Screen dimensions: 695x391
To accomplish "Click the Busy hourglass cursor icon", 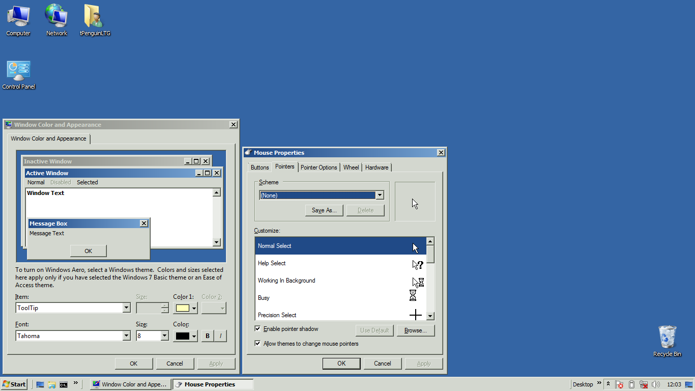I will [413, 295].
